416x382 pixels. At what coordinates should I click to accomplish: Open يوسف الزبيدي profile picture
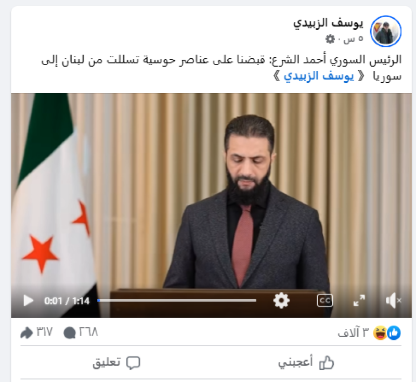(x=386, y=31)
